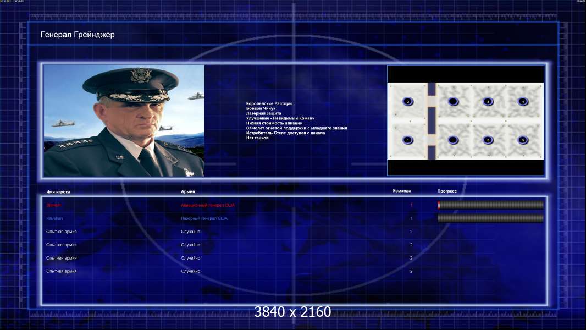Click the red player name in the first row

tap(53, 205)
